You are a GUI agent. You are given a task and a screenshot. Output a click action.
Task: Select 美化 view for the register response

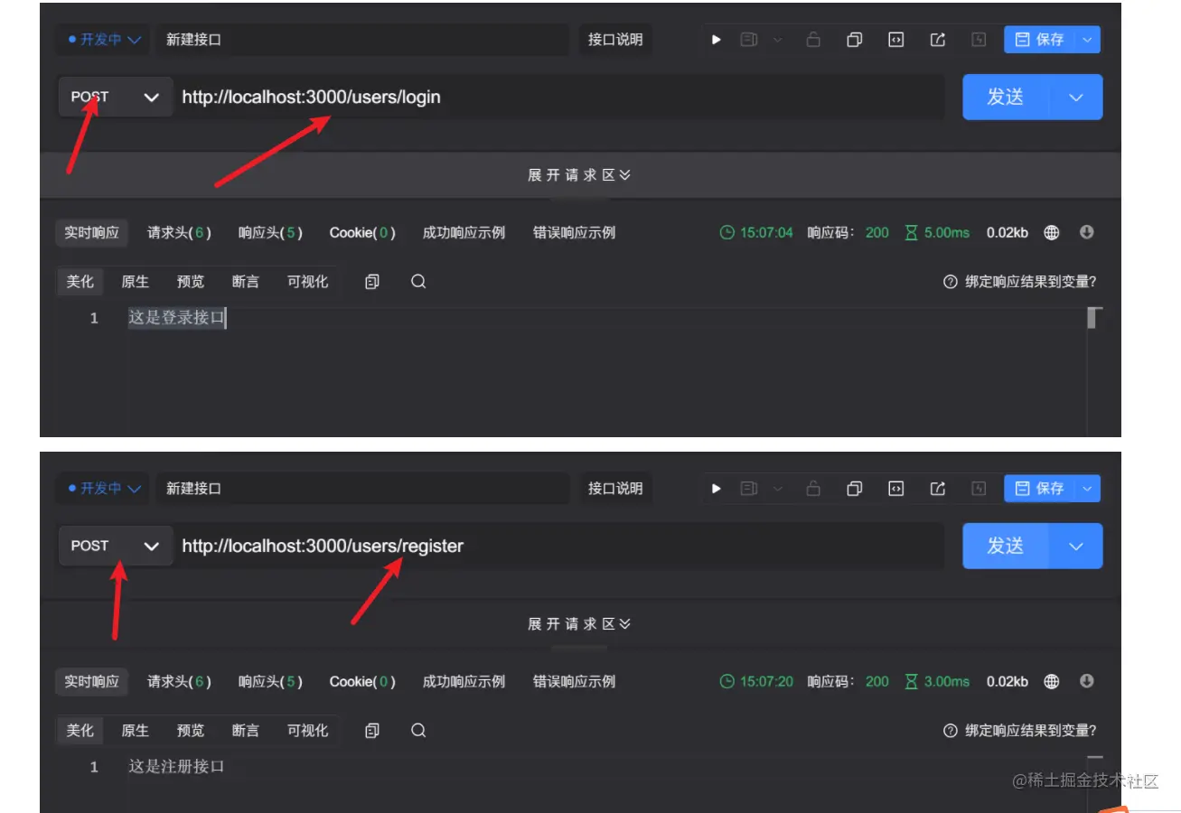[x=80, y=731]
